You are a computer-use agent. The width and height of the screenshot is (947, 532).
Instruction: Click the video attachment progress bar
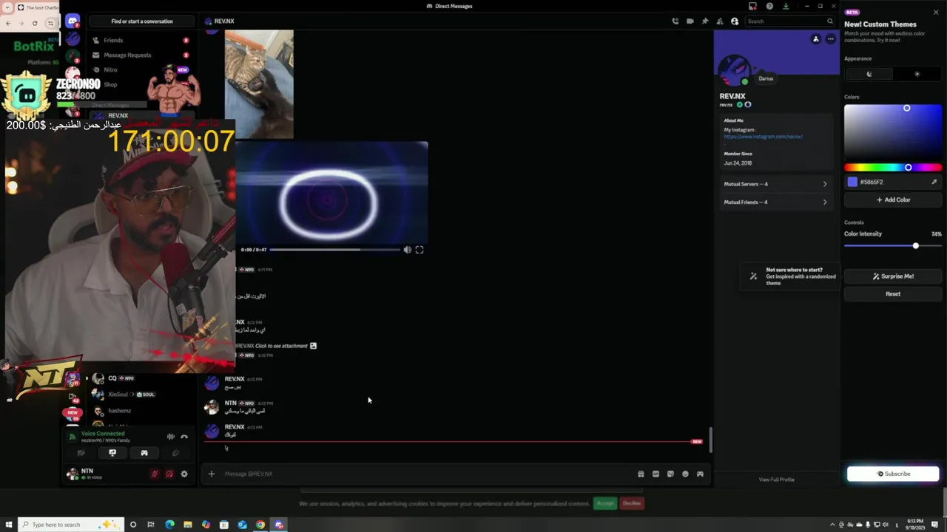(334, 250)
